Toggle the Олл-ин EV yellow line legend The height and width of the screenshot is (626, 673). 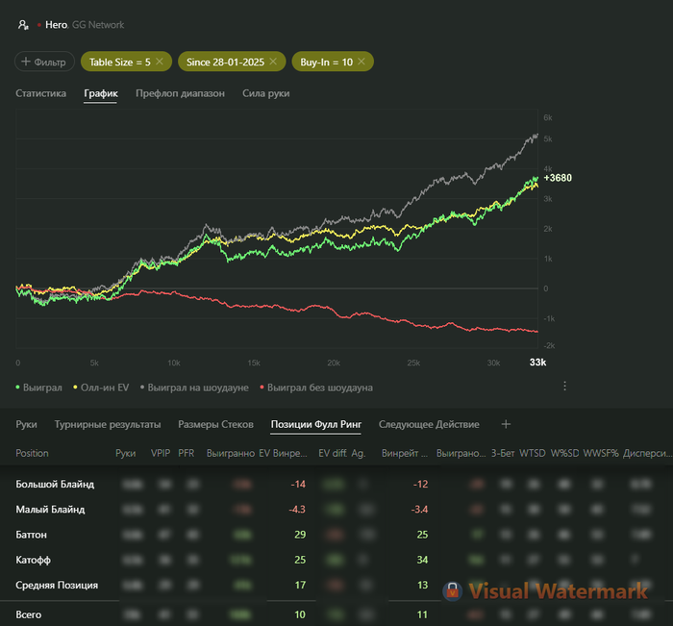[101, 388]
